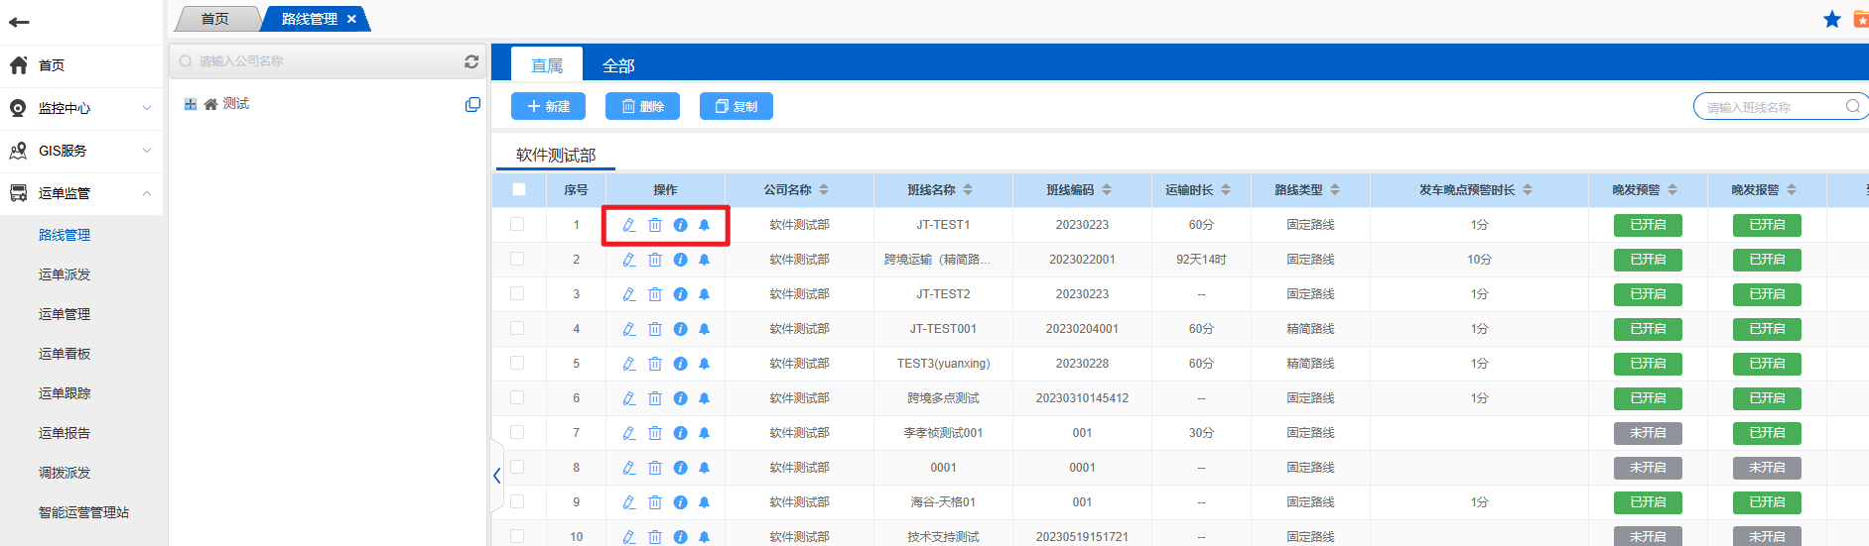This screenshot has height=546, width=1869.
Task: Click the bell icon for 海谷-天格01
Action: [x=704, y=502]
